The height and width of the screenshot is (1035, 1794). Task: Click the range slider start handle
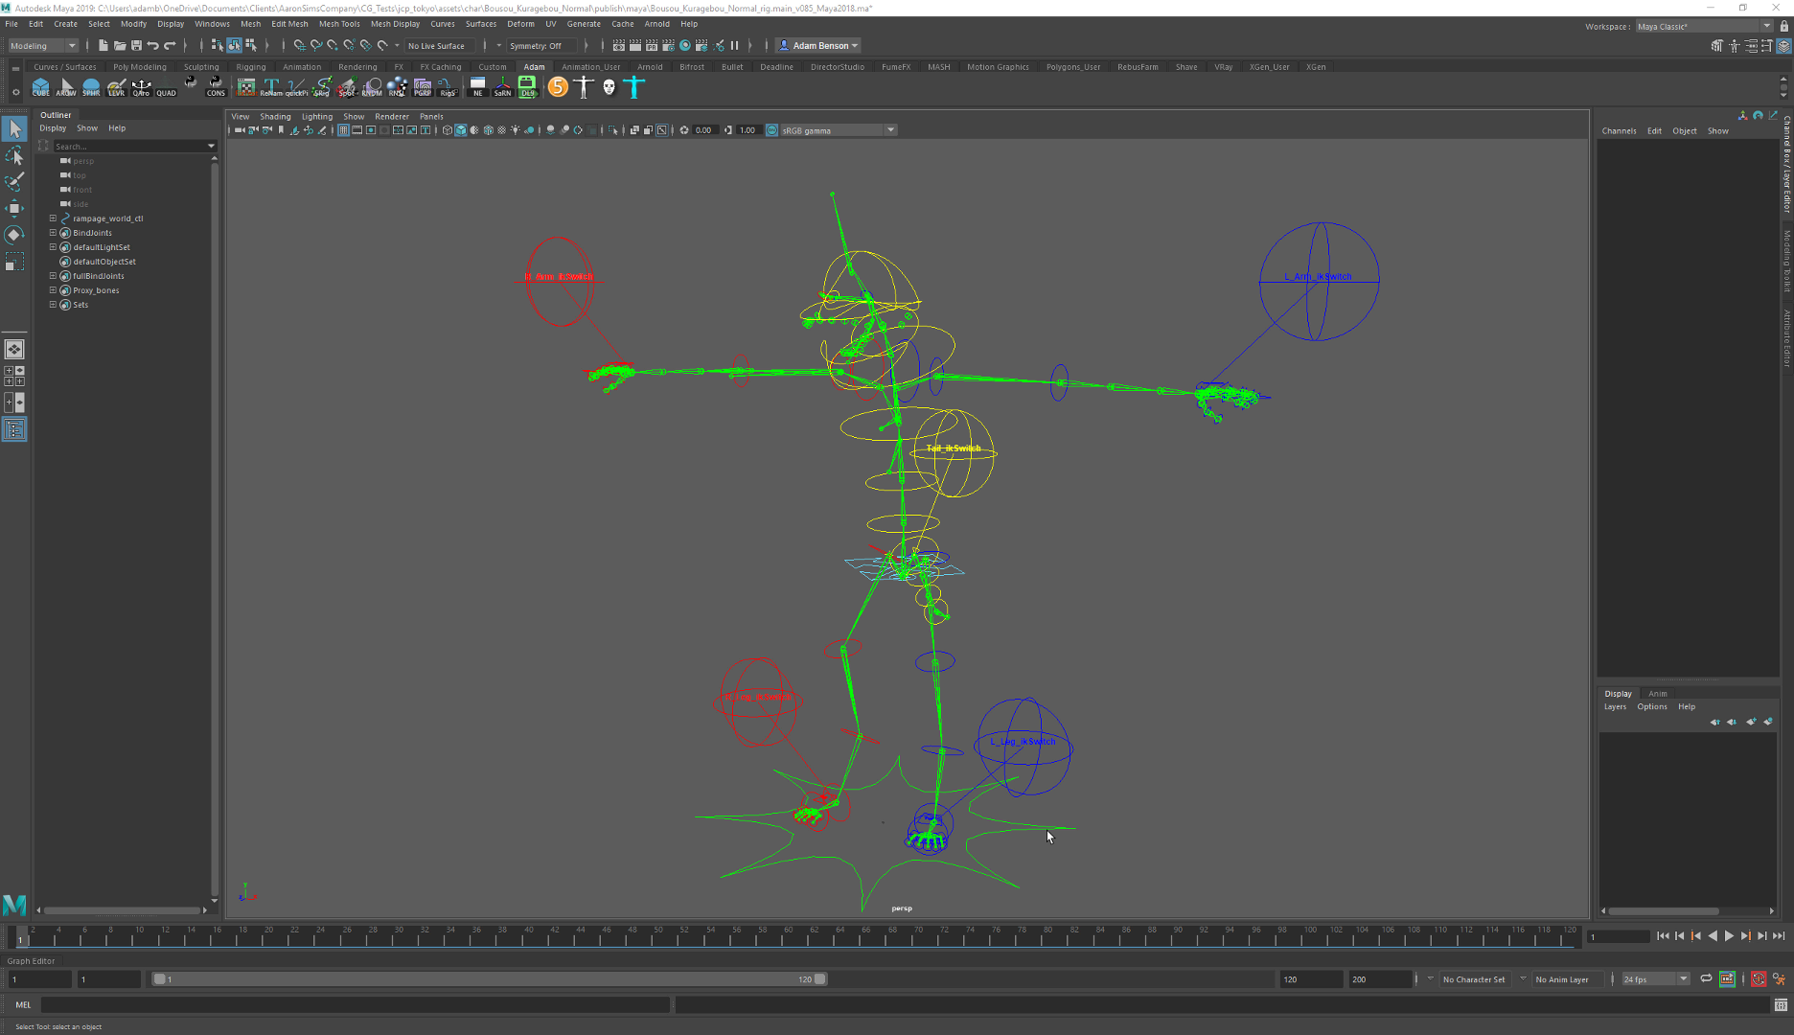tap(159, 978)
